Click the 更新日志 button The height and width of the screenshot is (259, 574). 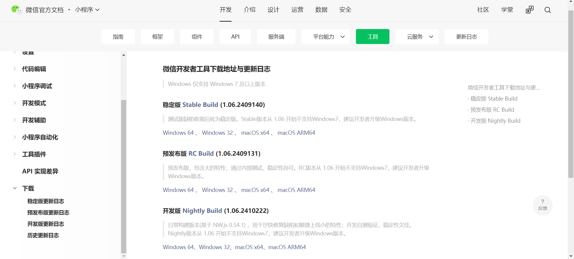pos(467,37)
